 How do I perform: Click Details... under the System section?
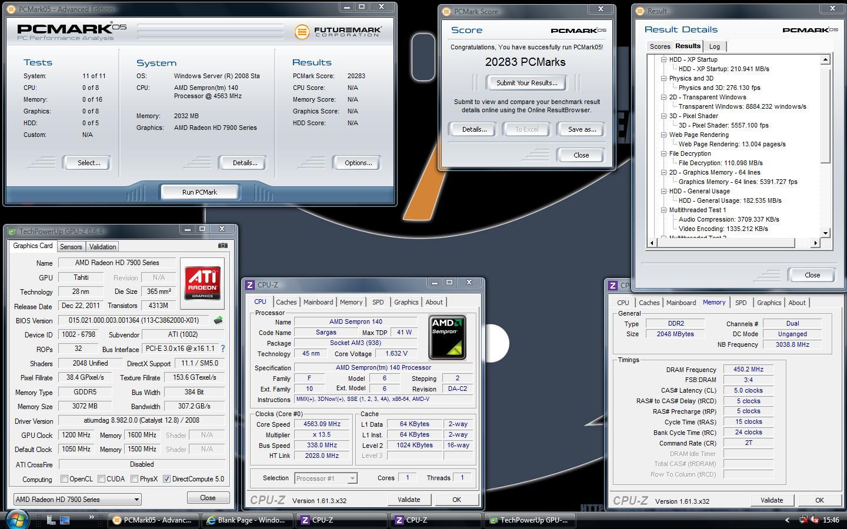point(244,163)
